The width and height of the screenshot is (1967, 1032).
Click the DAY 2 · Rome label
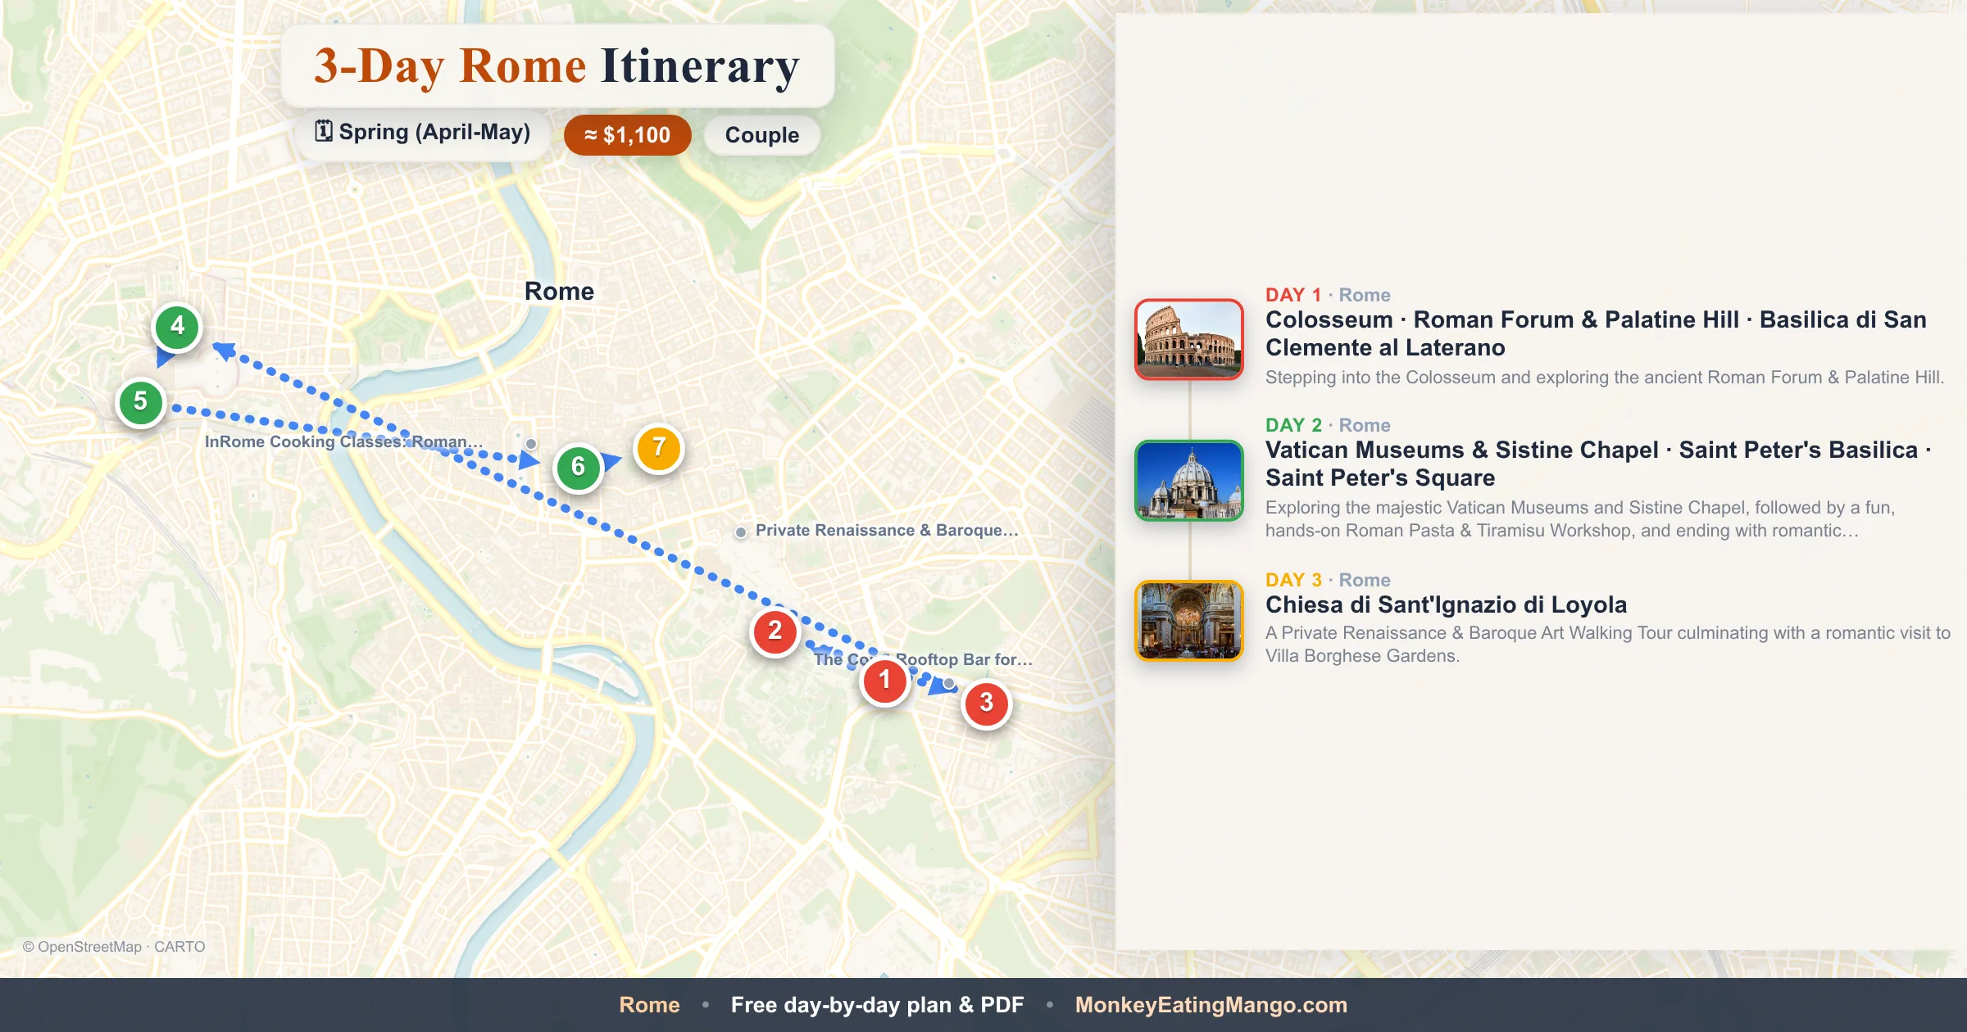click(1328, 425)
